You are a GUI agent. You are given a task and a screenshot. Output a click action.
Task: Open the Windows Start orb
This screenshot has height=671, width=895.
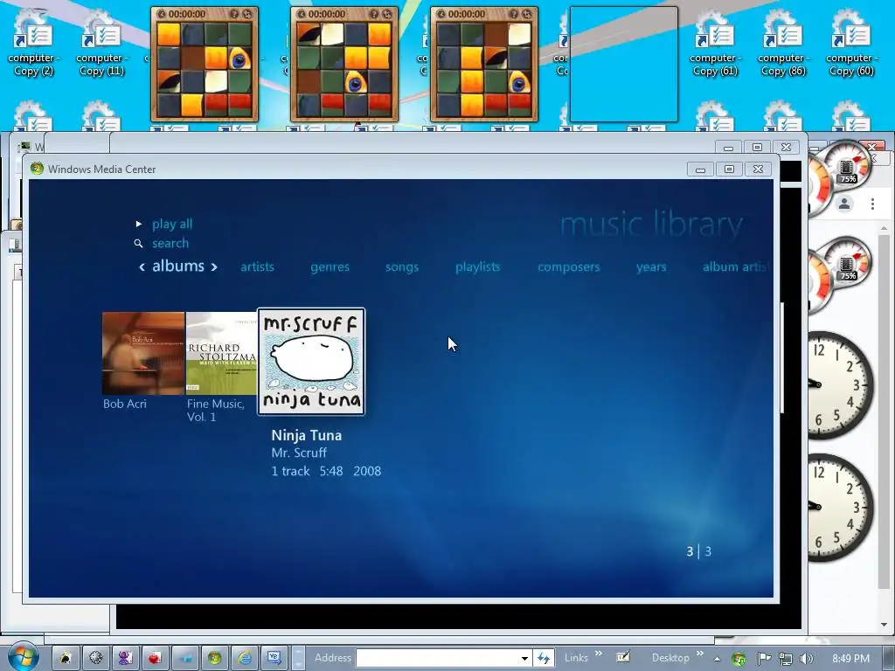[23, 657]
